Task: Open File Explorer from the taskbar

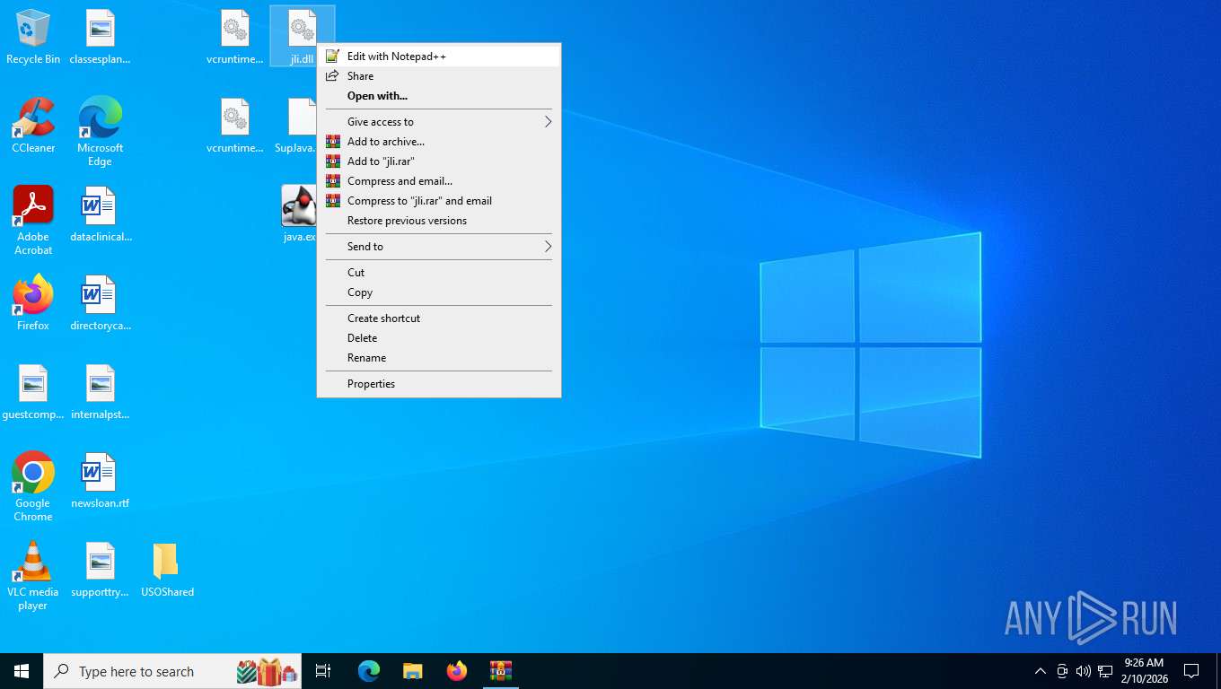Action: click(x=413, y=671)
